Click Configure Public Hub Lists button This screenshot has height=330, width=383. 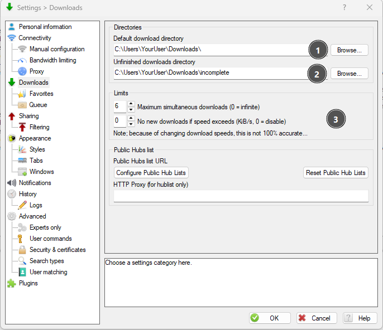pyautogui.click(x=151, y=173)
